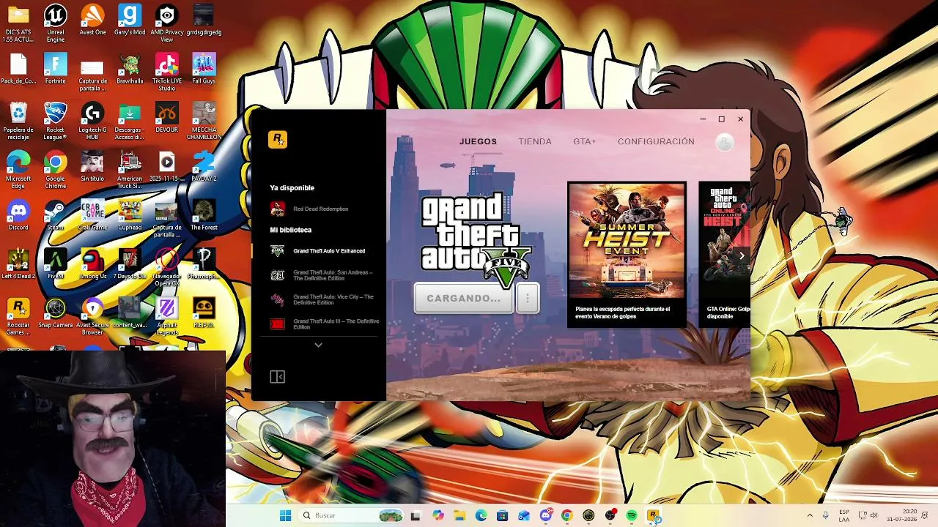Open the Discord desktop shortcut
Viewport: 938px width, 527px height.
(x=18, y=215)
